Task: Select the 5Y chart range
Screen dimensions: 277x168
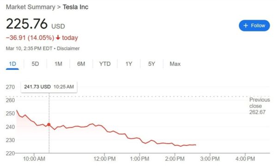Action: (x=151, y=64)
